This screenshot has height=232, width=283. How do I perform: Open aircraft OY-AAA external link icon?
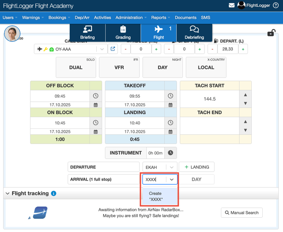(x=113, y=49)
